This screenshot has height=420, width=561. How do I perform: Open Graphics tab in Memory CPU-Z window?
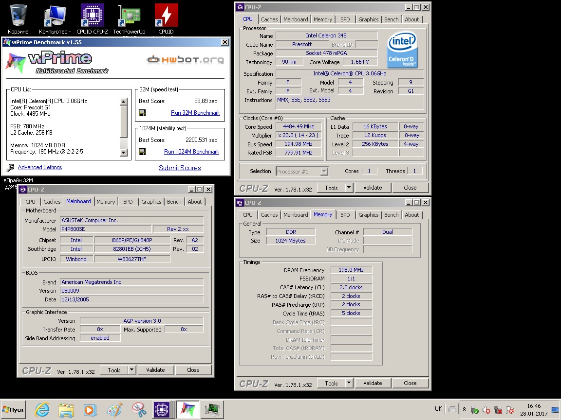click(368, 215)
